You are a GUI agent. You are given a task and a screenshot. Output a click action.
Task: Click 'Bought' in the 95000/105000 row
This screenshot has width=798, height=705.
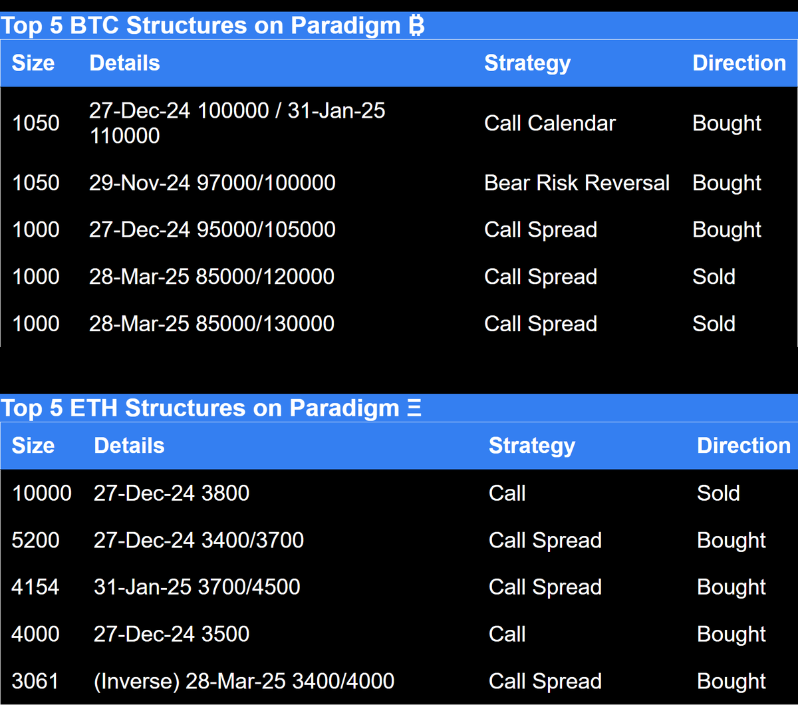[x=727, y=230]
